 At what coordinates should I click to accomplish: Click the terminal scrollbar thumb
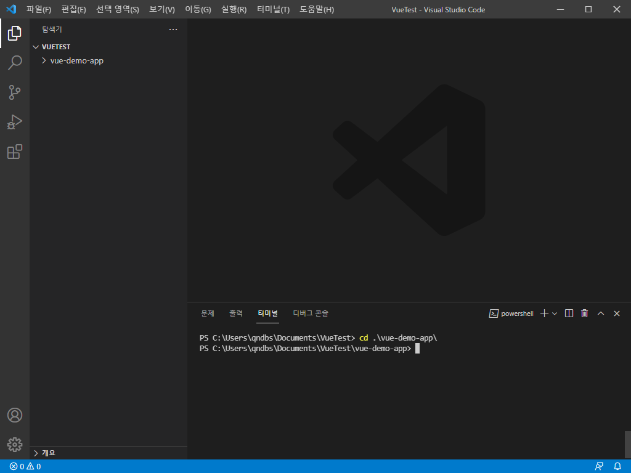(x=628, y=445)
